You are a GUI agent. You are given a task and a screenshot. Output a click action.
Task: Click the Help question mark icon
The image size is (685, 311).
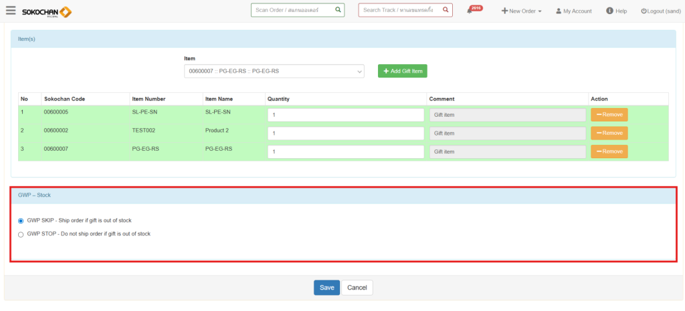(609, 11)
